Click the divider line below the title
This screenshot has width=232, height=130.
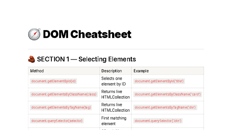[x=116, y=49]
